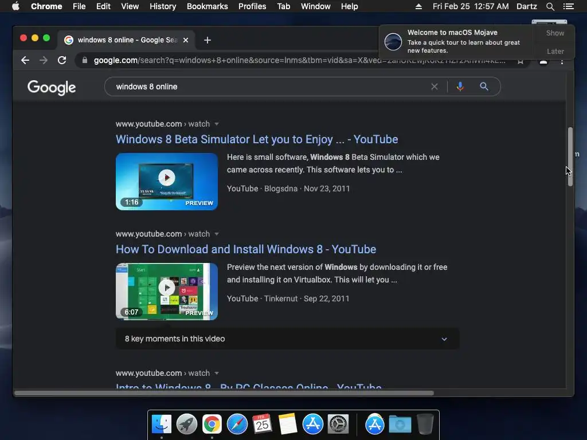Open dropdown beside the third youtube.com result URL
The height and width of the screenshot is (440, 587).
(x=216, y=373)
